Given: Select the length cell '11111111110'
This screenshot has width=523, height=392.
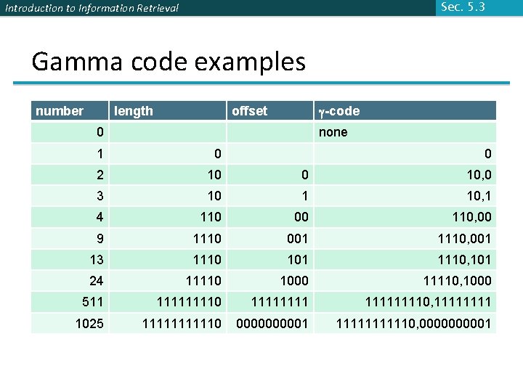Looking at the screenshot, I should click(x=168, y=323).
